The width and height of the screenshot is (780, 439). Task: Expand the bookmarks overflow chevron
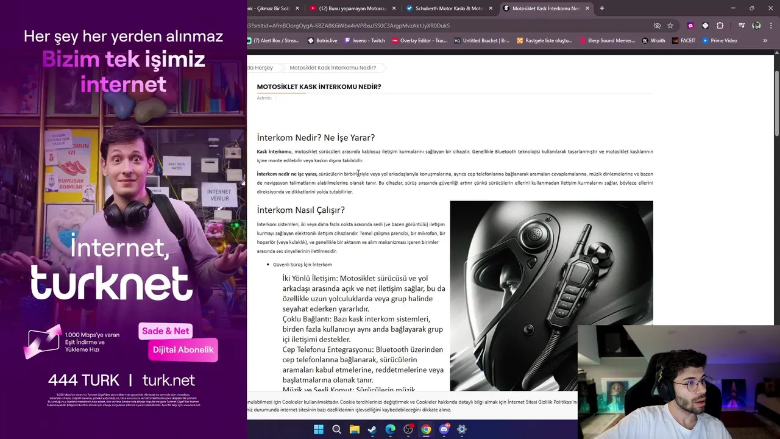(765, 41)
